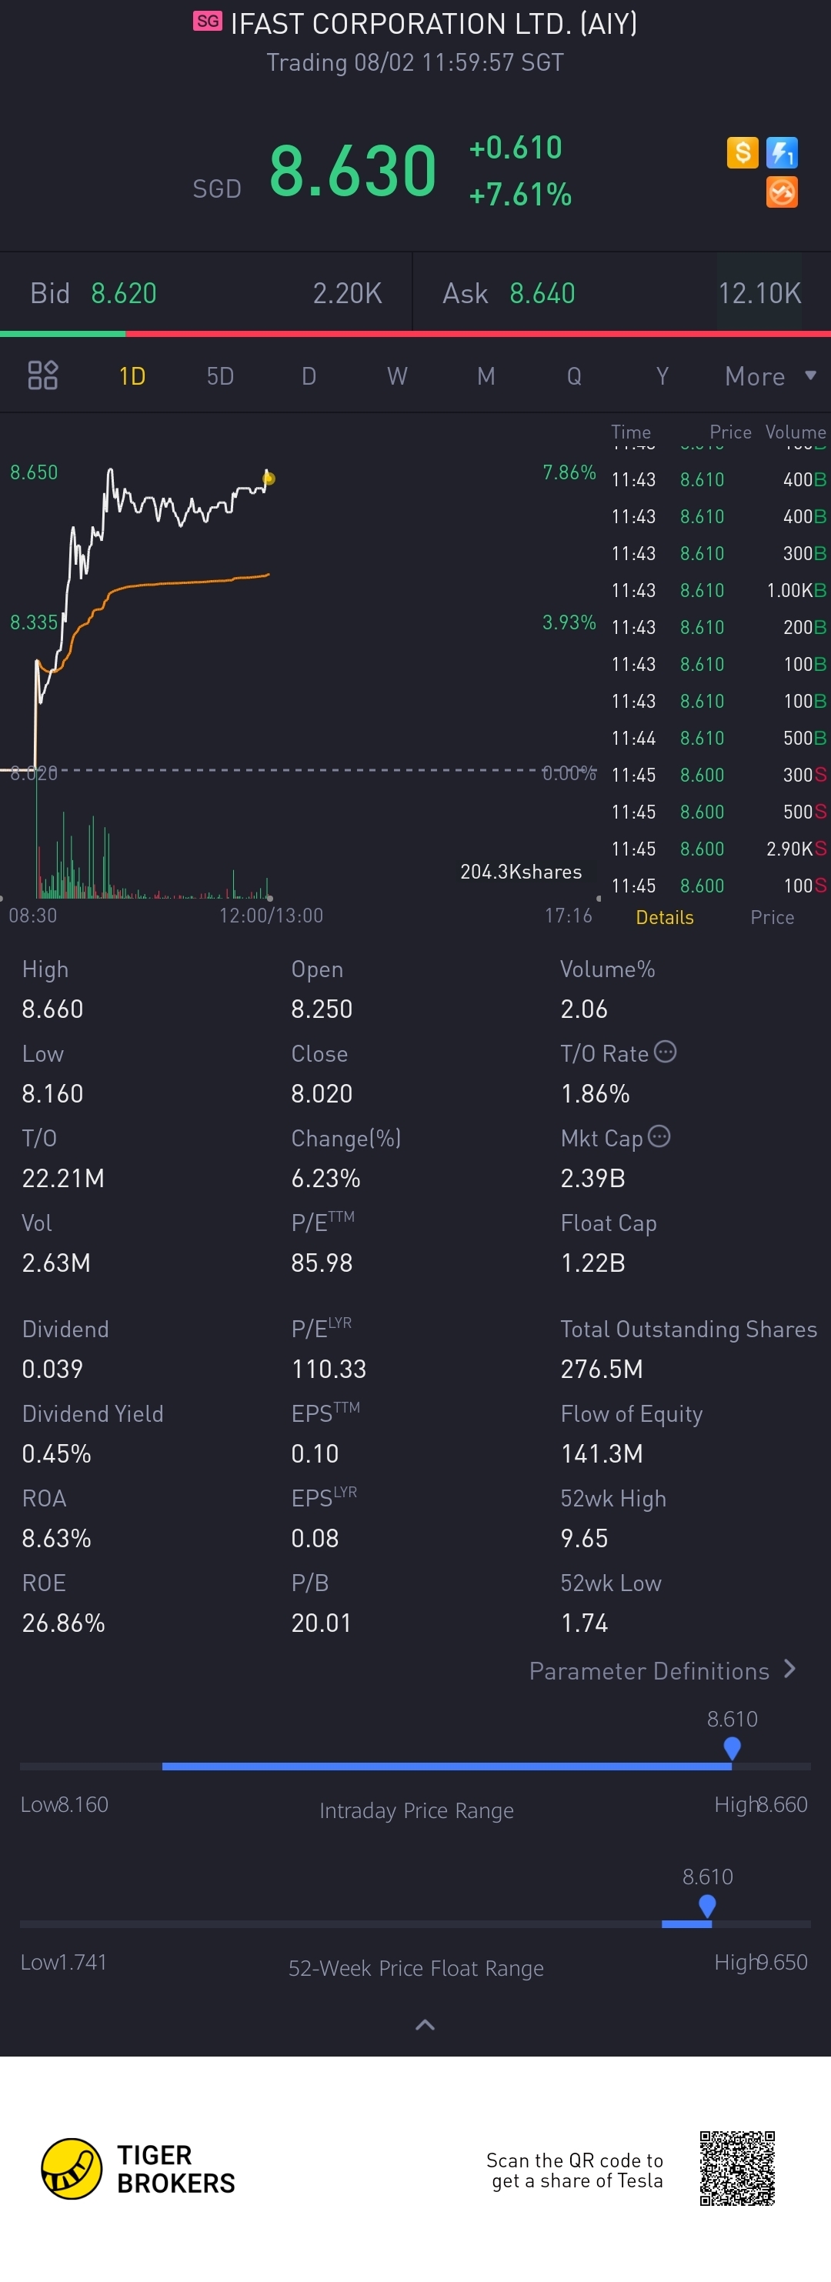Image resolution: width=831 pixels, height=2282 pixels.
Task: Tap the P/B value 20.01
Action: [322, 1623]
